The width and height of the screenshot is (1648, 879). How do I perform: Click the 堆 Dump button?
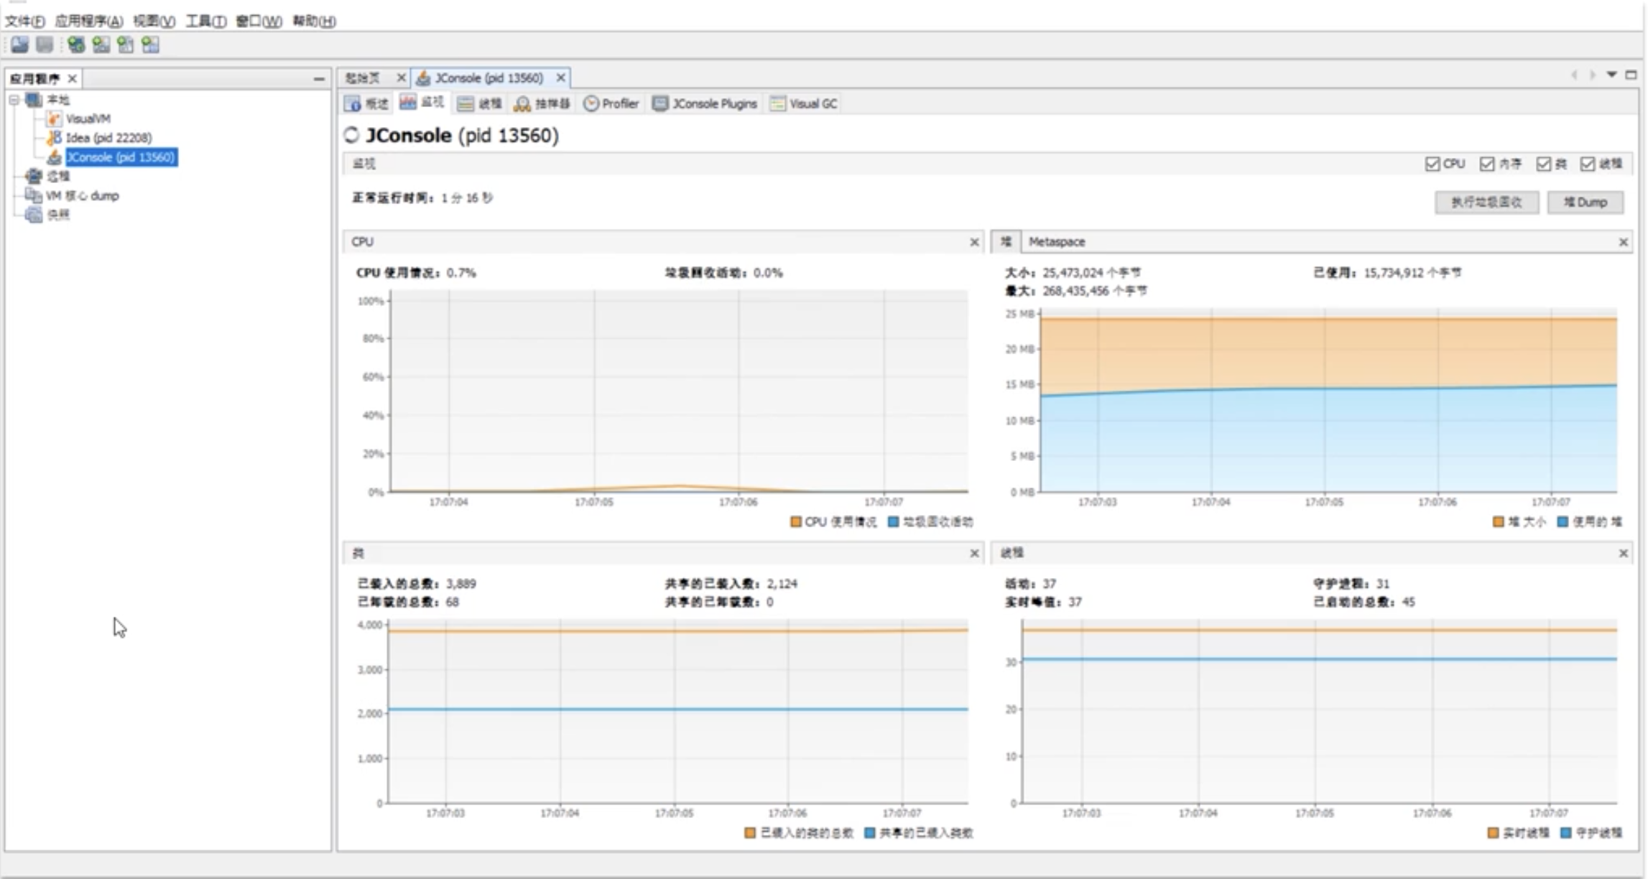tap(1585, 203)
